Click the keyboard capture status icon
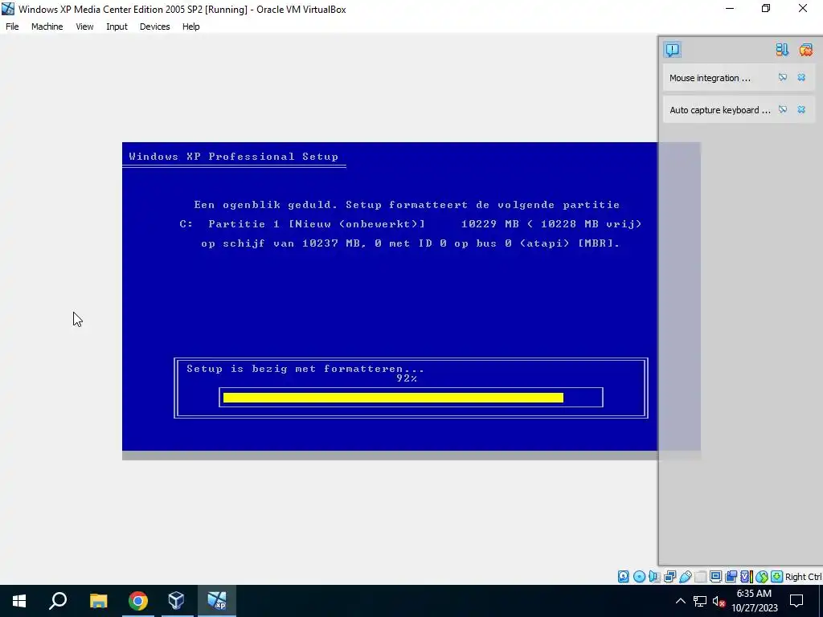 (x=777, y=577)
